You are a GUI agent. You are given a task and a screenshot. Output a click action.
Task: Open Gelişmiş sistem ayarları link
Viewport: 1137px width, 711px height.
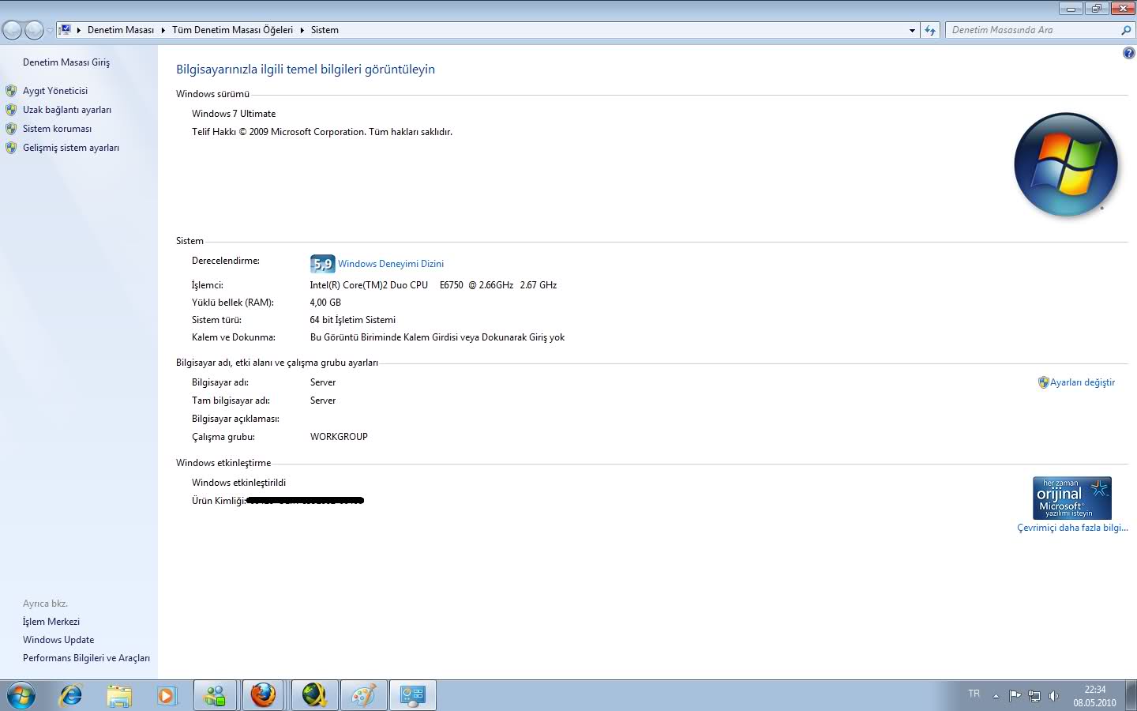71,148
